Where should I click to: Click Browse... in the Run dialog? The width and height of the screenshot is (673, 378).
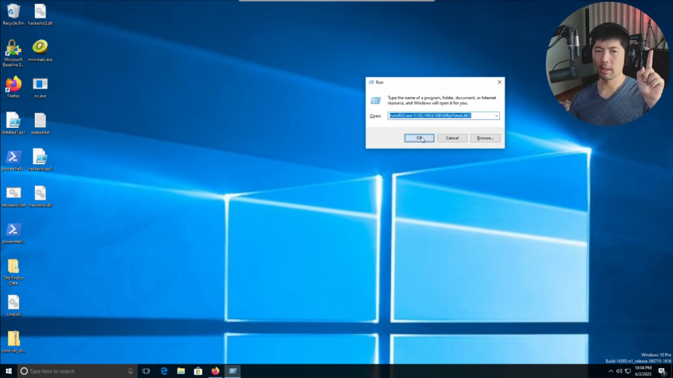pos(485,138)
